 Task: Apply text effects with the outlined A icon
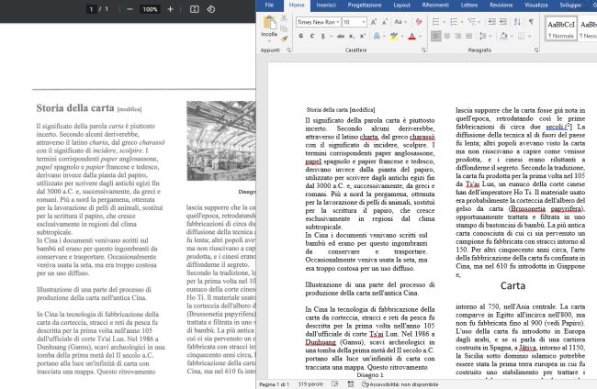click(x=377, y=36)
